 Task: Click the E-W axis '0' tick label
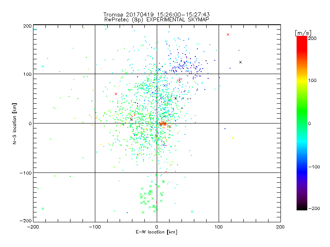pyautogui.click(x=157, y=227)
